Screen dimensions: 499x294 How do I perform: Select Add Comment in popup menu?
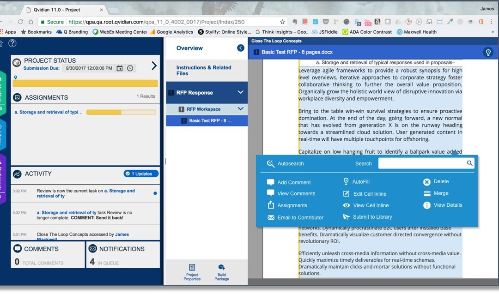tap(289, 182)
